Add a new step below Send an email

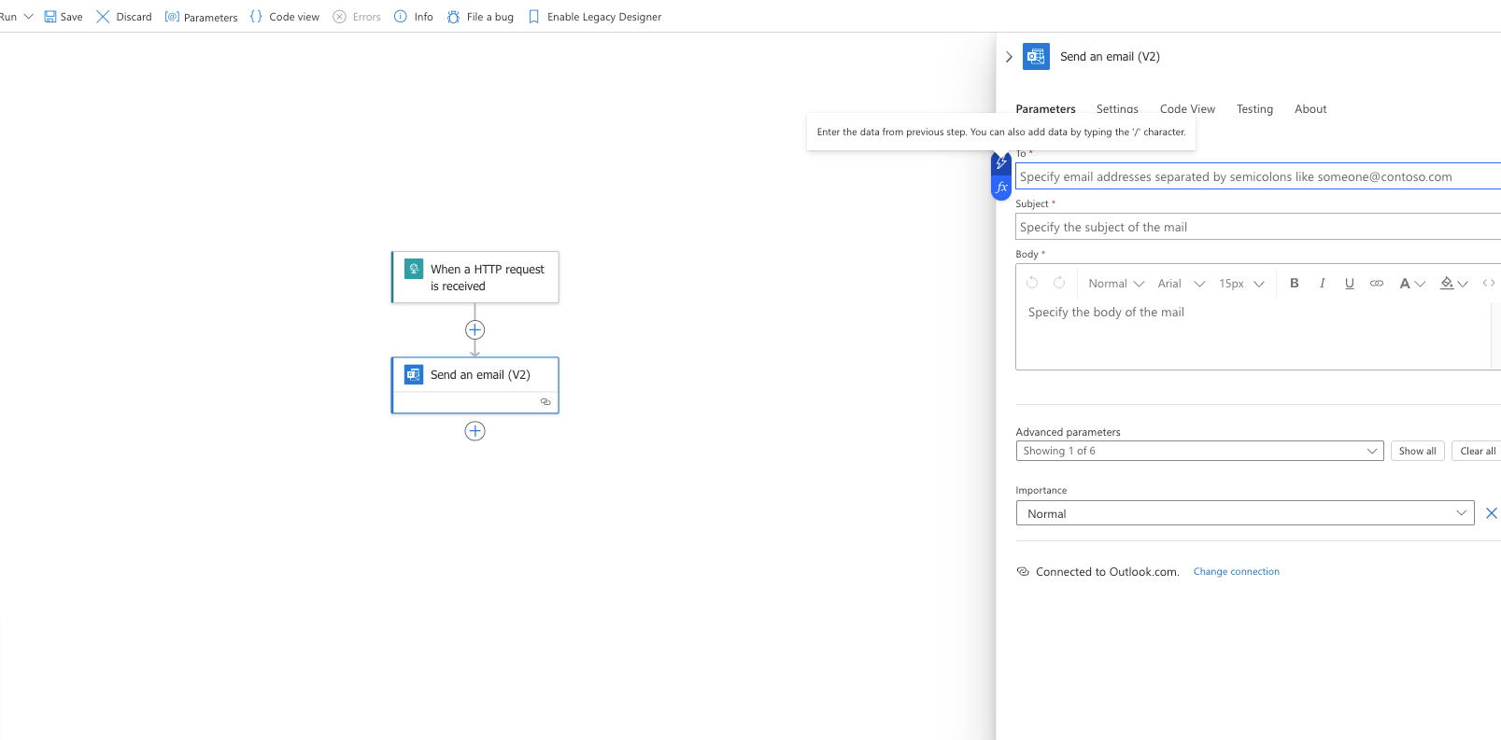tap(474, 431)
